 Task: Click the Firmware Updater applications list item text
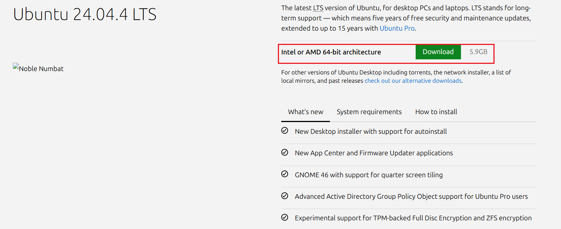374,153
